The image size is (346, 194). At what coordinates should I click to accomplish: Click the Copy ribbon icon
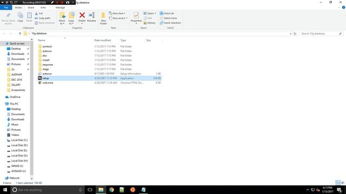tap(20, 16)
